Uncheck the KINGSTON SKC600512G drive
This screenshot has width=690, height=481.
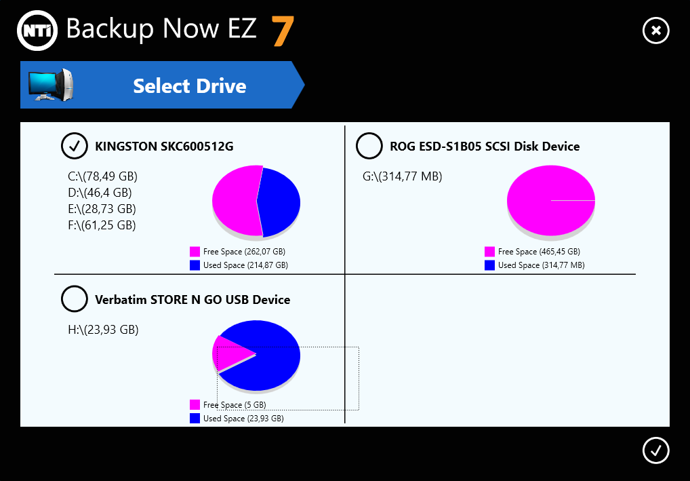click(75, 145)
